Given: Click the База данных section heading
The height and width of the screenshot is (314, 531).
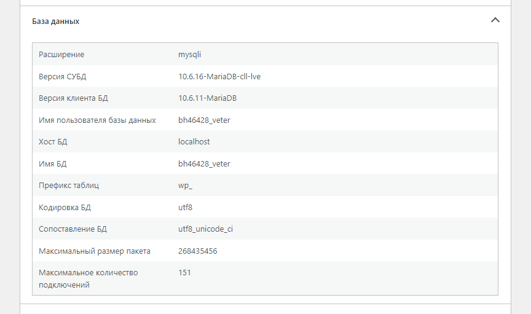Looking at the screenshot, I should (x=55, y=22).
